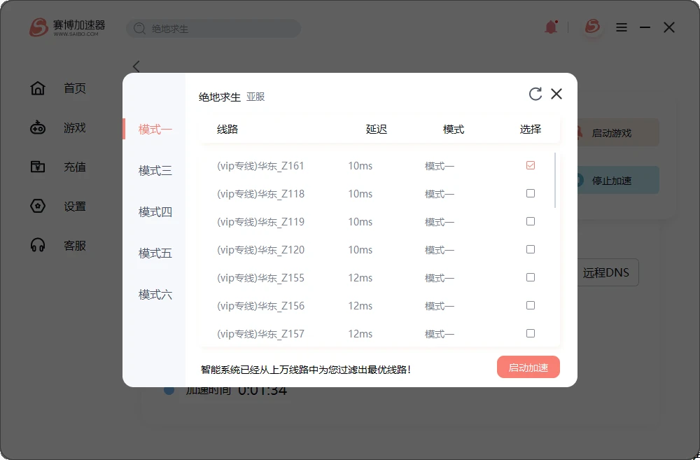Viewport: 700px width, 460px height.
Task: Click the 10ms latency of Z161
Action: [x=360, y=166]
